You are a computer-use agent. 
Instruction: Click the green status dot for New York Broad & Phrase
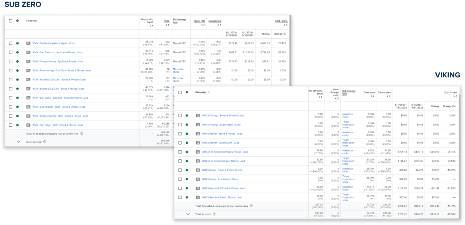click(187, 188)
